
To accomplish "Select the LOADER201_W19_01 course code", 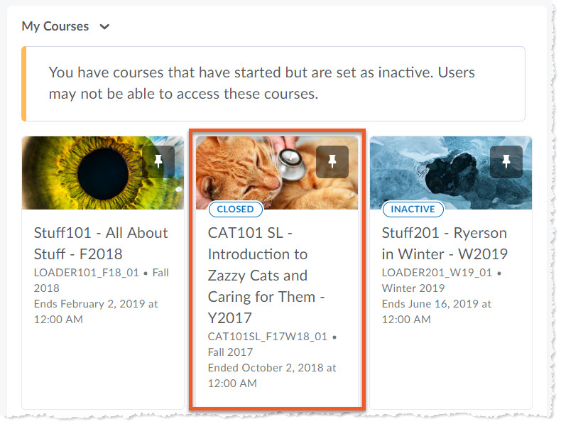I will pyautogui.click(x=437, y=273).
